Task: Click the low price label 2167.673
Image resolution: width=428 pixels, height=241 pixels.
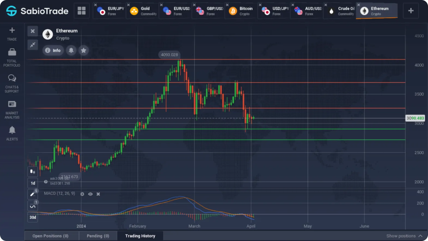Action: pos(69,177)
